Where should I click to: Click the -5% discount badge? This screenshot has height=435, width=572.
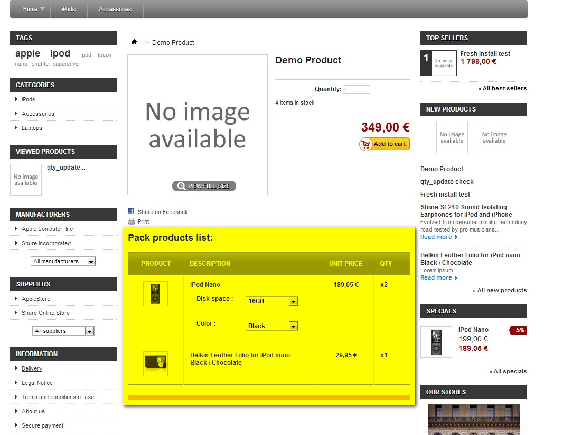click(x=518, y=330)
